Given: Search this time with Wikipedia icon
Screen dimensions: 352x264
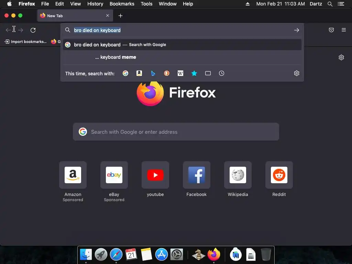Looking at the screenshot, I should tap(180, 73).
